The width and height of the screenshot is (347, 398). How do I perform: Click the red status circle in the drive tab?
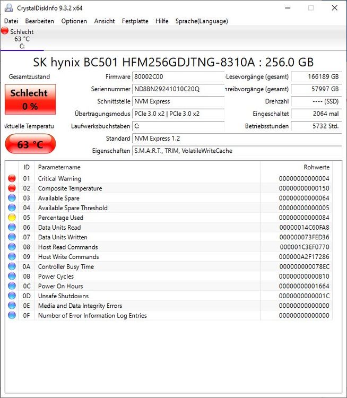(x=5, y=31)
